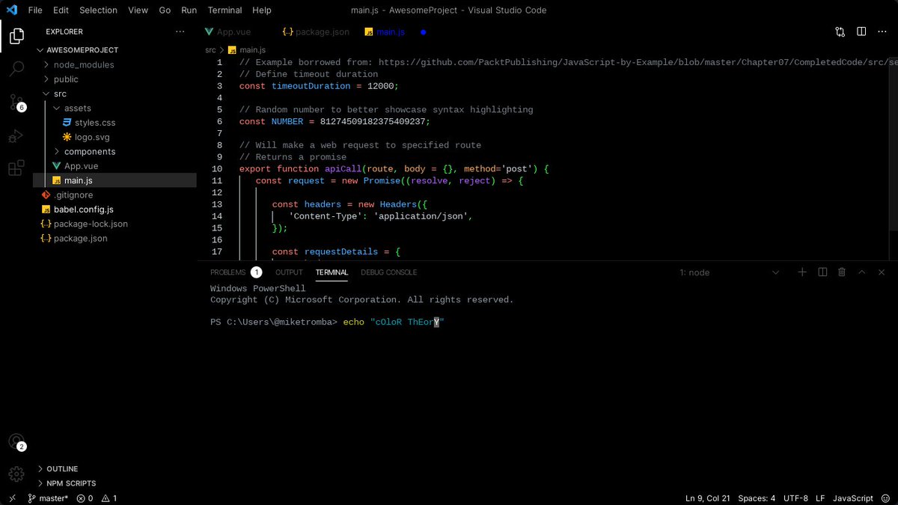Screen dimensions: 898x505
Task: Expand the NPM SCRIPTS section
Action: (70, 483)
